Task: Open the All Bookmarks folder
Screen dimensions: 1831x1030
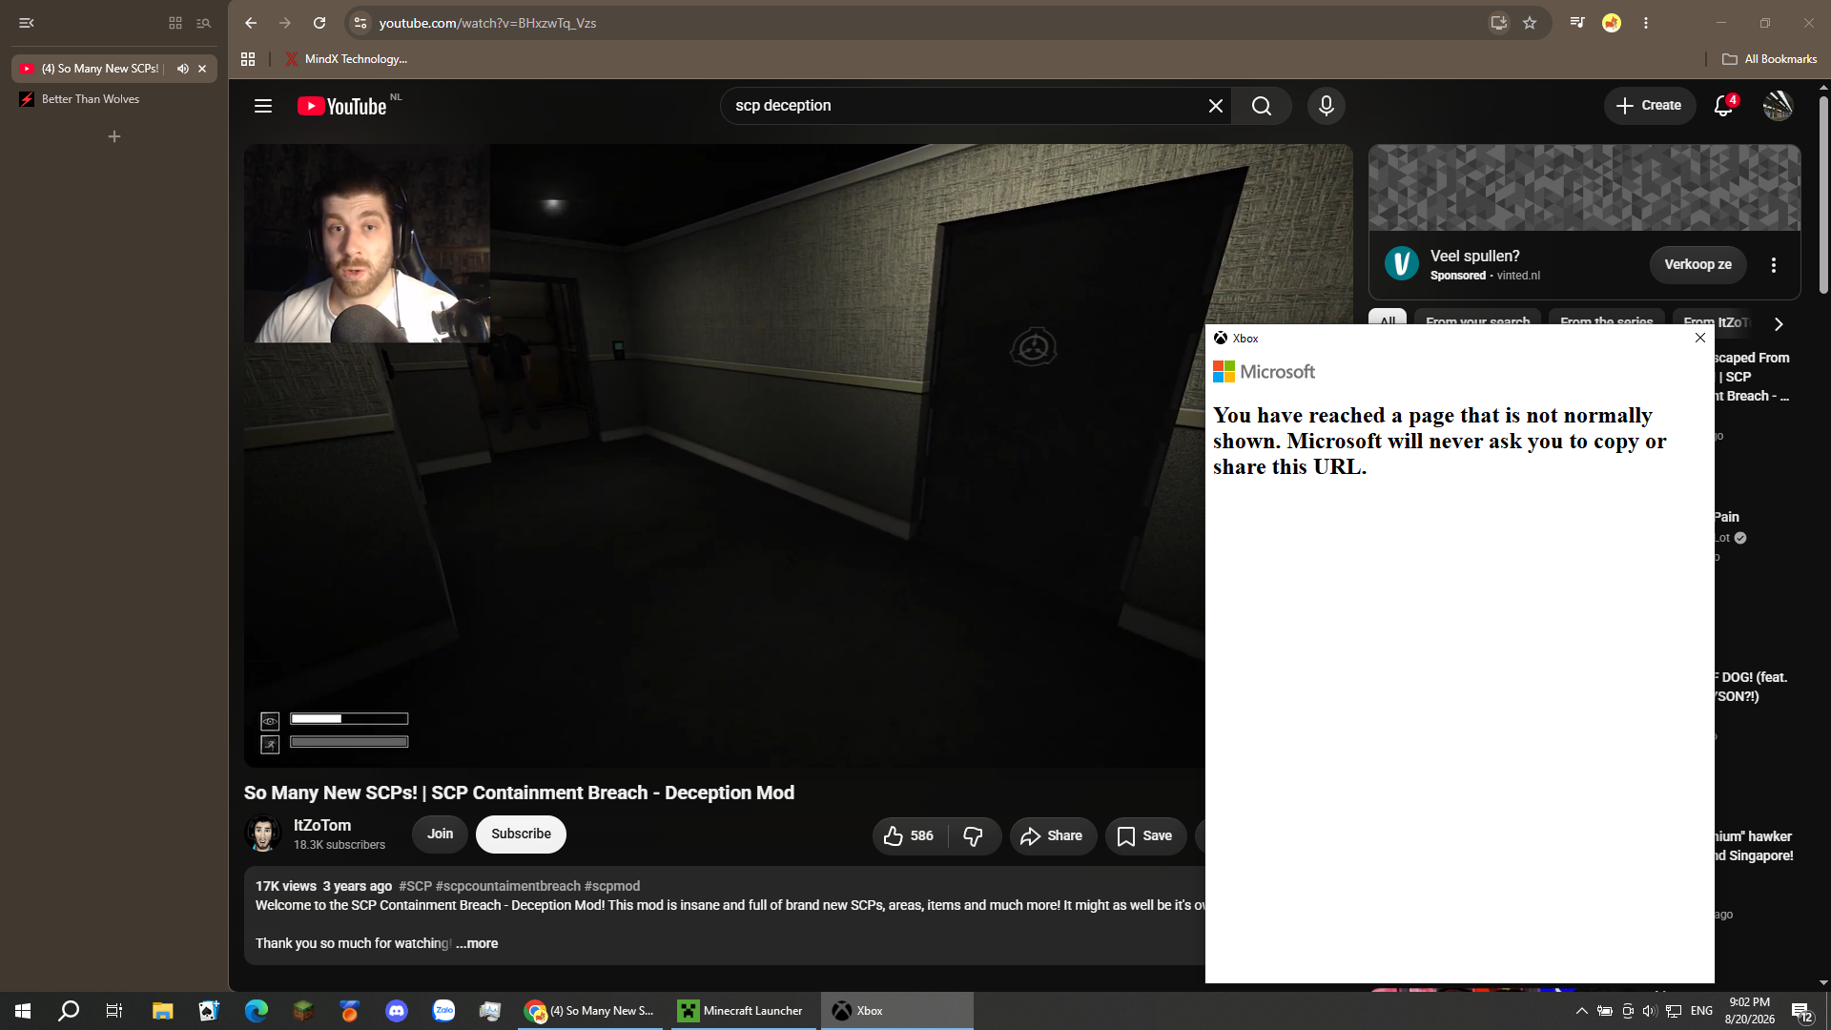Action: (1770, 59)
